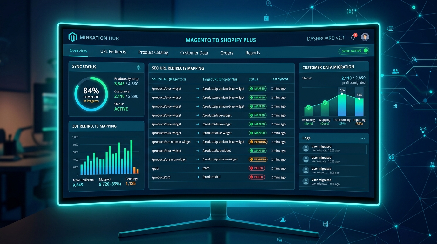Click Mapped value 8,720 (89%)

[110, 184]
